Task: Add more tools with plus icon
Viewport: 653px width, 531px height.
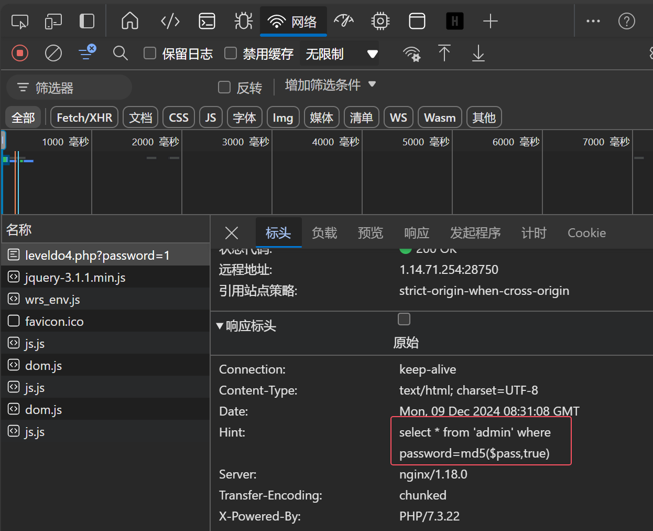Action: click(x=491, y=22)
